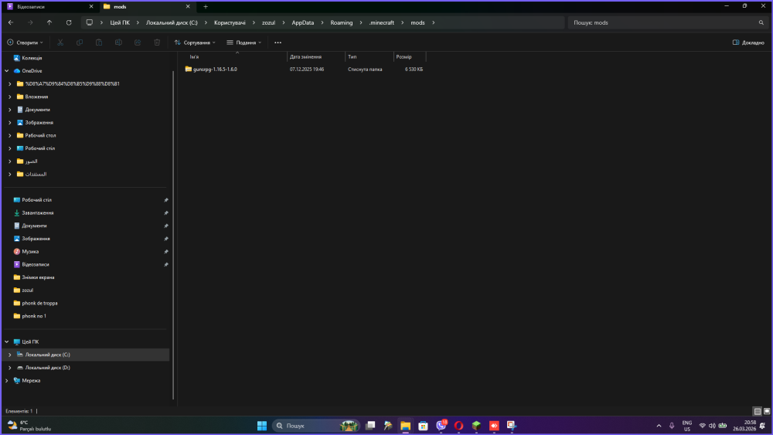773x435 pixels.
Task: Click the Rename toolbar icon
Action: tap(118, 42)
